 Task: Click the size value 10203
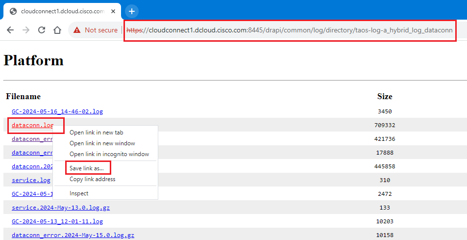[x=385, y=221]
